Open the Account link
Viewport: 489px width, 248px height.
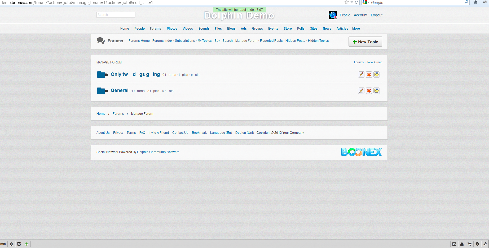coord(360,15)
